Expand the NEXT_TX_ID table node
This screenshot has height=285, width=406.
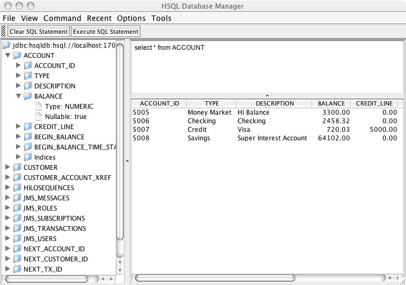[8, 269]
